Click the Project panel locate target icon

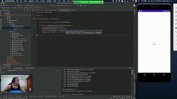(24, 10)
